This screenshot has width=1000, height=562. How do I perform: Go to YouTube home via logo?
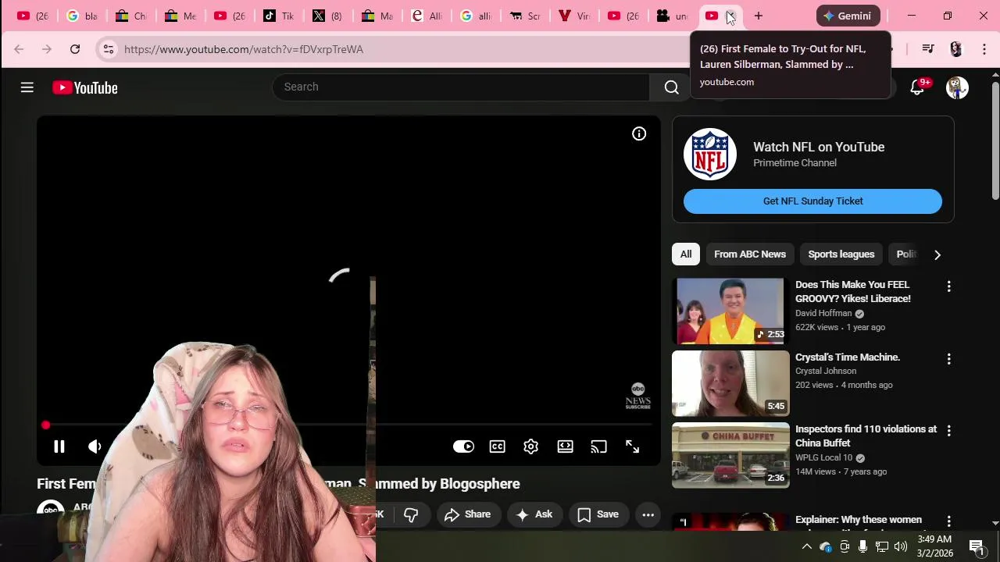(x=85, y=87)
